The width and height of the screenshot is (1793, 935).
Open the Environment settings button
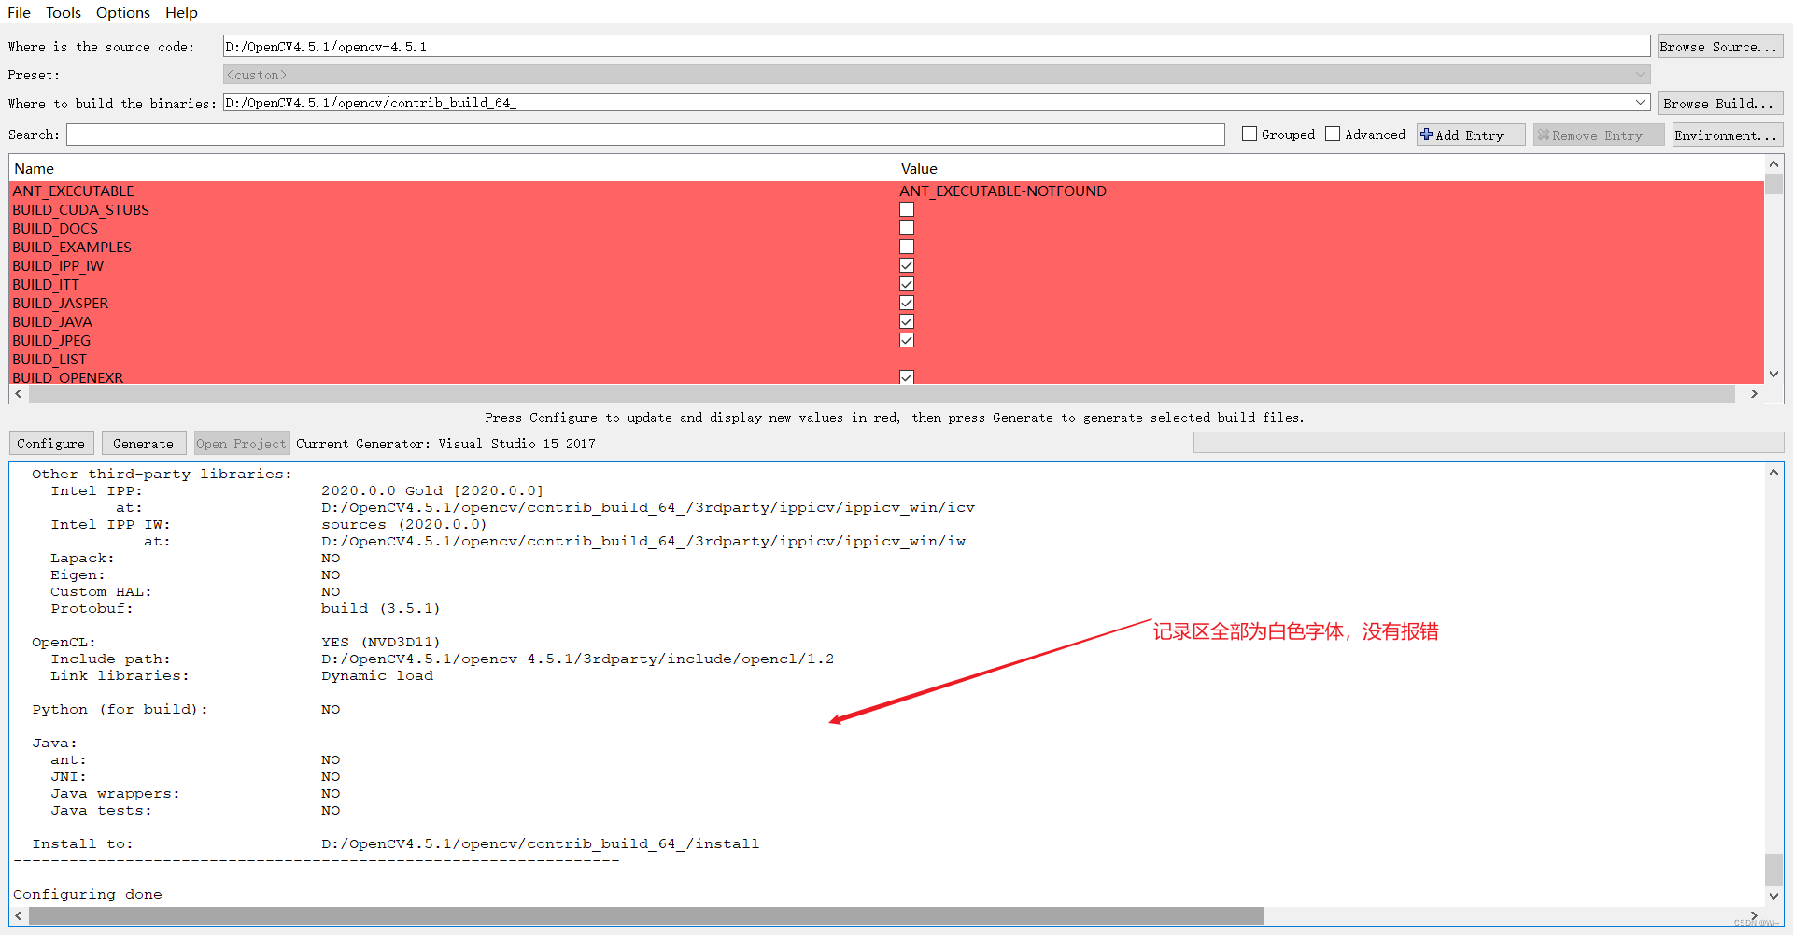coord(1727,135)
